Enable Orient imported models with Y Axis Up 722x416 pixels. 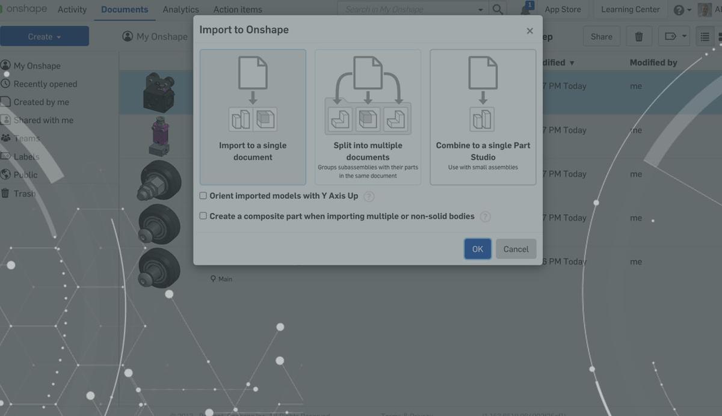pos(203,195)
